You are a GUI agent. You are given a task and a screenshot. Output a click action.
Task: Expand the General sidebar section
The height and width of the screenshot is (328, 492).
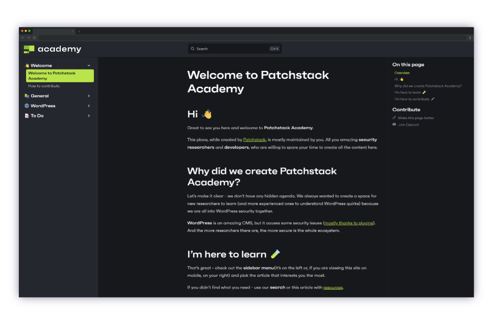89,96
